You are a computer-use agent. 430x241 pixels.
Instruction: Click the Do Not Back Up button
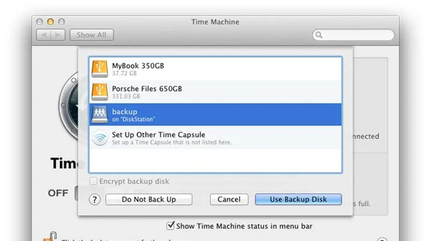pyautogui.click(x=149, y=199)
